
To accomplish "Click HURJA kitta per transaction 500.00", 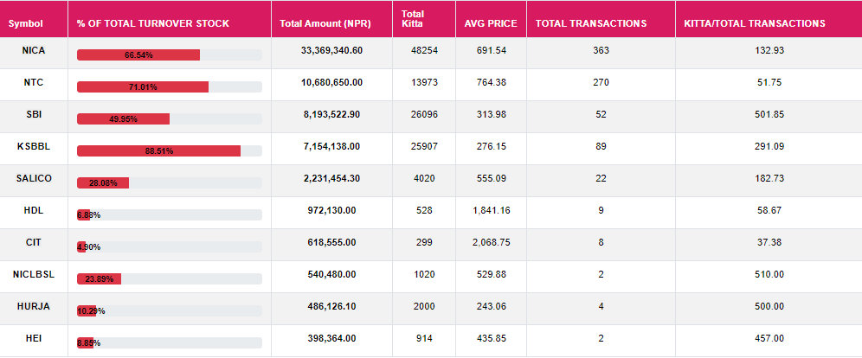I will (x=769, y=306).
